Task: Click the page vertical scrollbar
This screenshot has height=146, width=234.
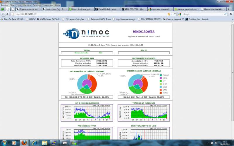Action: coord(233,73)
